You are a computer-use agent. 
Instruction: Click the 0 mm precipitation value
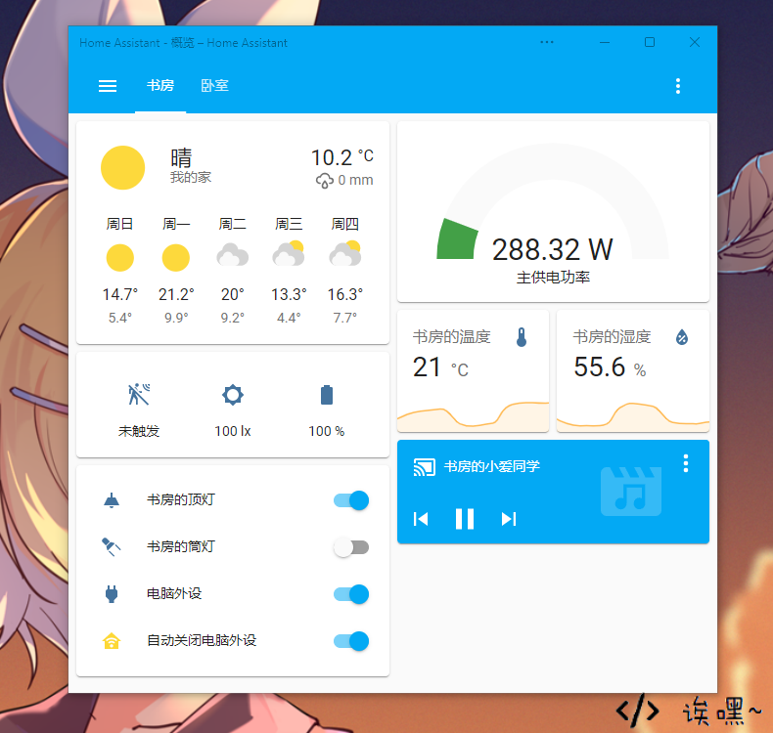click(355, 180)
